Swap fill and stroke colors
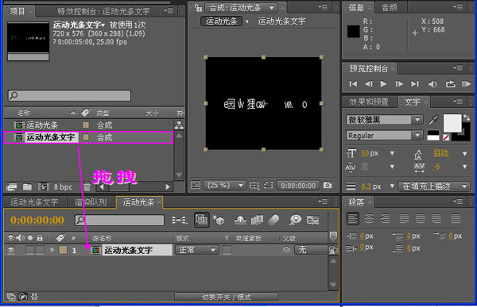The height and width of the screenshot is (307, 477). click(x=467, y=118)
